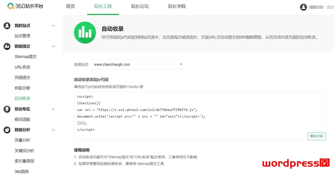Click the 数据提交 section heading
This screenshot has height=175, width=336.
point(22,46)
